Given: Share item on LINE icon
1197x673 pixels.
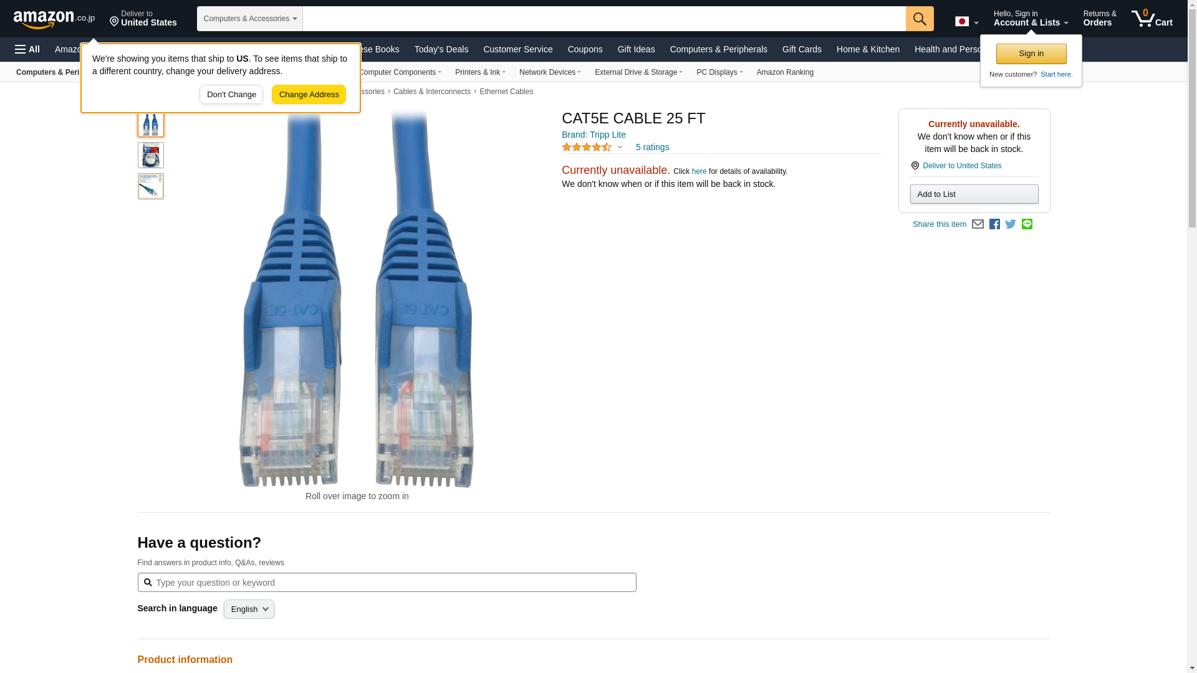Looking at the screenshot, I should point(1027,224).
